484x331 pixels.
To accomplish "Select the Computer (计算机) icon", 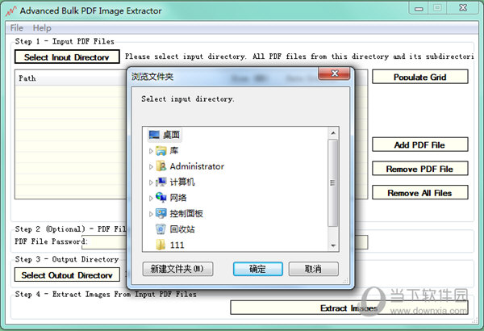I will (161, 182).
